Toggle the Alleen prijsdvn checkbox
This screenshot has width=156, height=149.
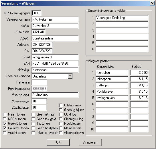click(x=61, y=133)
